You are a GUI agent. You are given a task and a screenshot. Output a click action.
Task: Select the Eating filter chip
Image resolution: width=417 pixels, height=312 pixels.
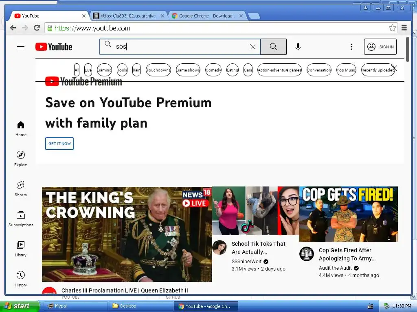(x=233, y=70)
